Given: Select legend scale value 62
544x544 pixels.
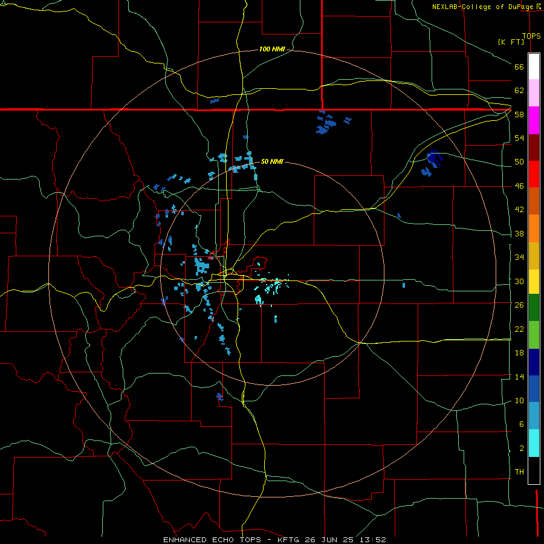Looking at the screenshot, I should [x=519, y=91].
